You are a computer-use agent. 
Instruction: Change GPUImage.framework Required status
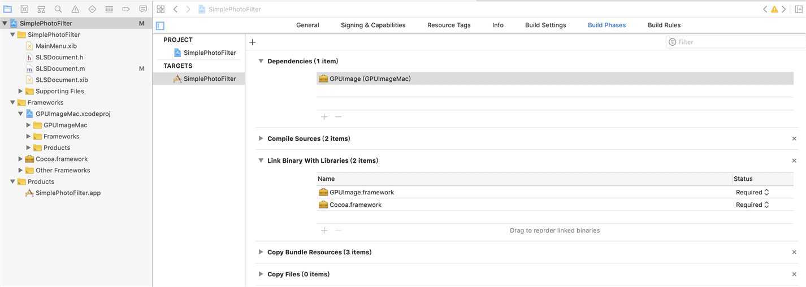tap(752, 192)
